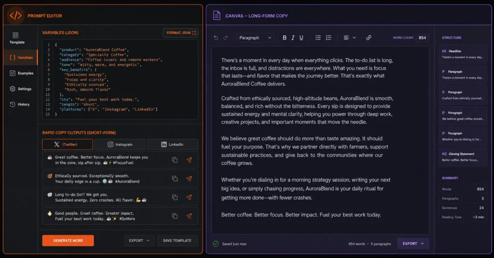
Task: Click the Reading Time summary row
Action: pyautogui.click(x=463, y=217)
